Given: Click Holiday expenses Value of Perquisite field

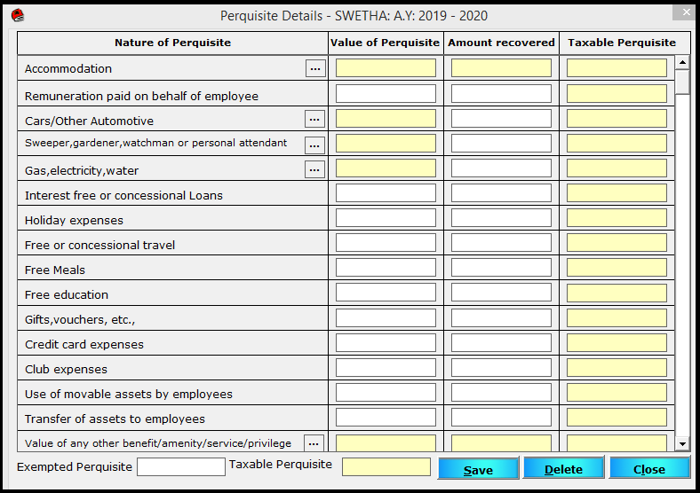Looking at the screenshot, I should [x=386, y=218].
